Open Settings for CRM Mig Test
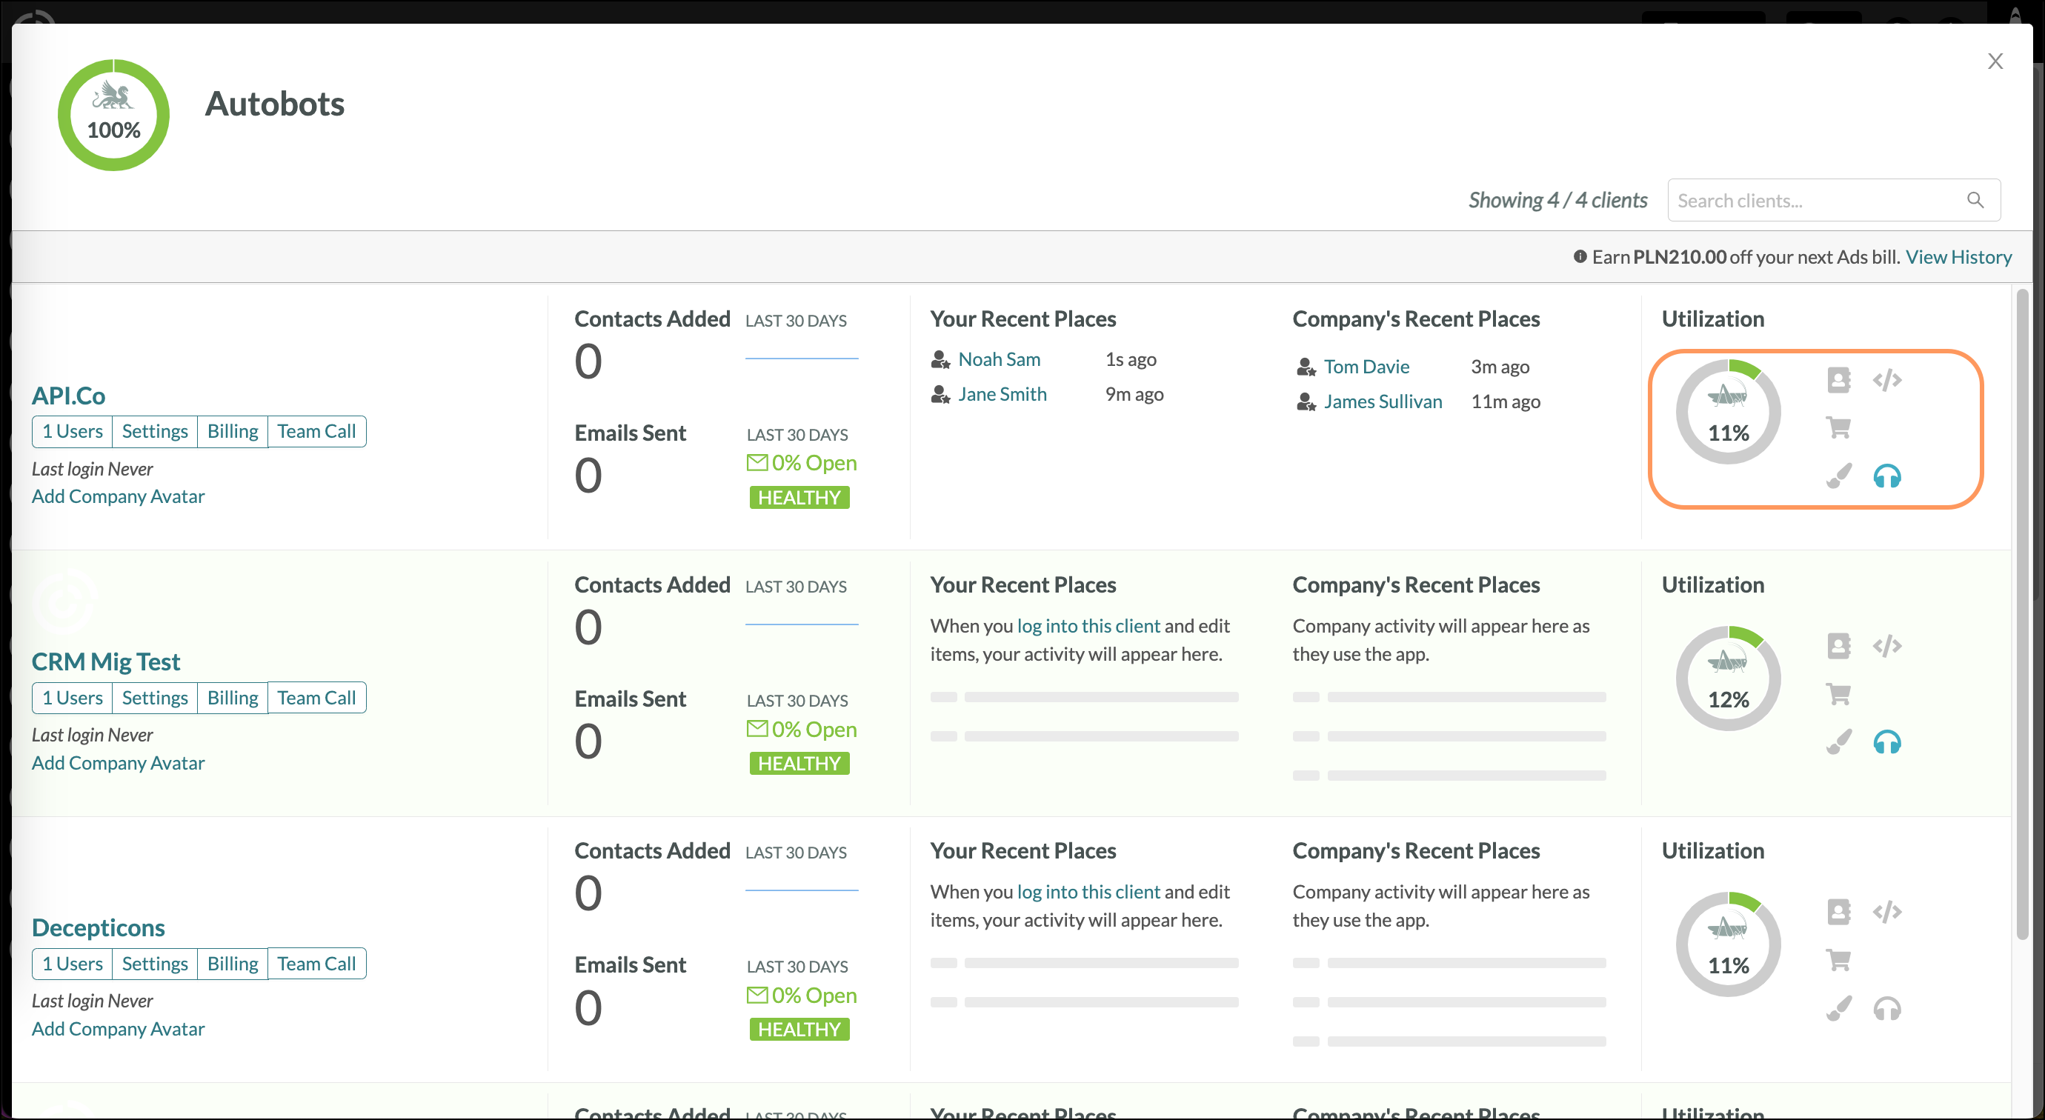 155,698
